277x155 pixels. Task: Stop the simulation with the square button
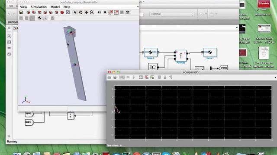click(x=105, y=12)
